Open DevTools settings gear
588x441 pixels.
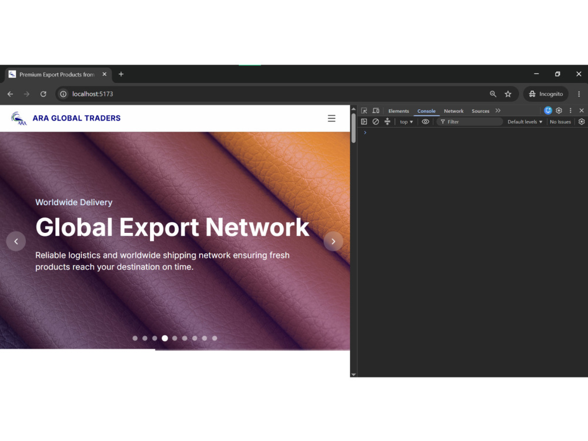(559, 111)
